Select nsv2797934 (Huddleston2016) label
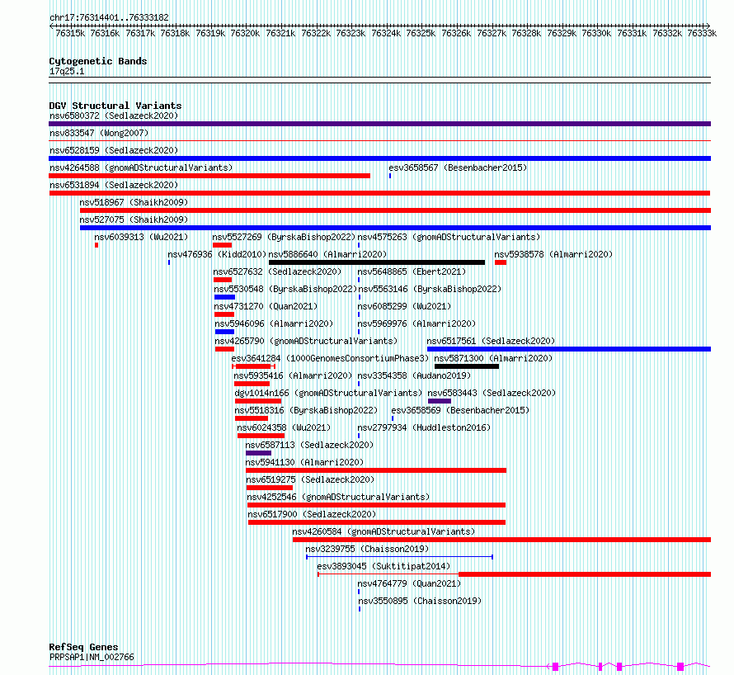This screenshot has width=734, height=675. (x=424, y=427)
